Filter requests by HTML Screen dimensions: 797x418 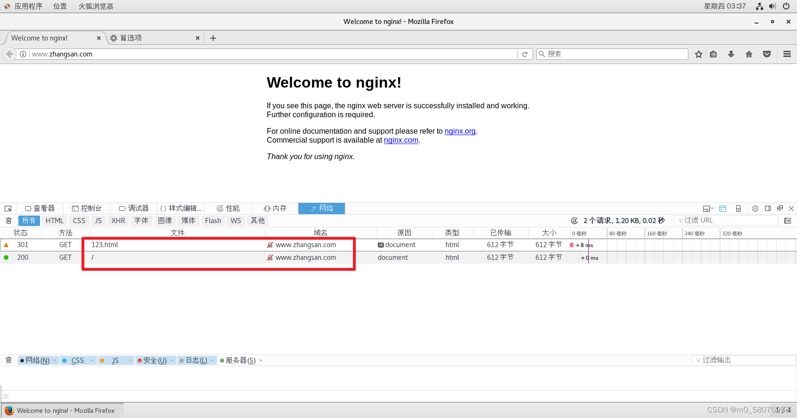pyautogui.click(x=55, y=221)
